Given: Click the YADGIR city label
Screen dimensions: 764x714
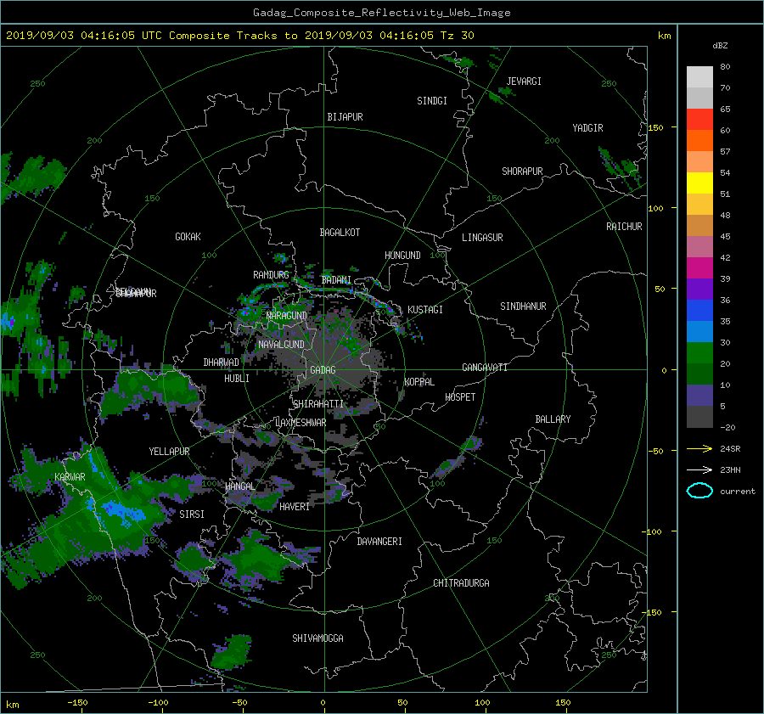Looking at the screenshot, I should coord(587,128).
